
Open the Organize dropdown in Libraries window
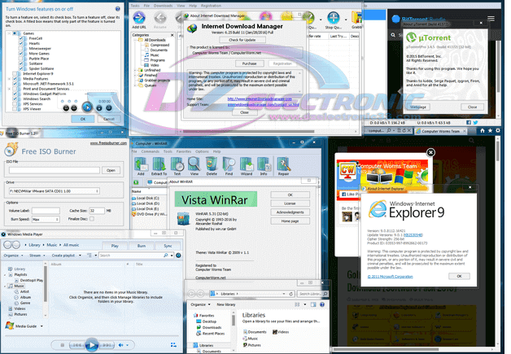click(x=200, y=304)
